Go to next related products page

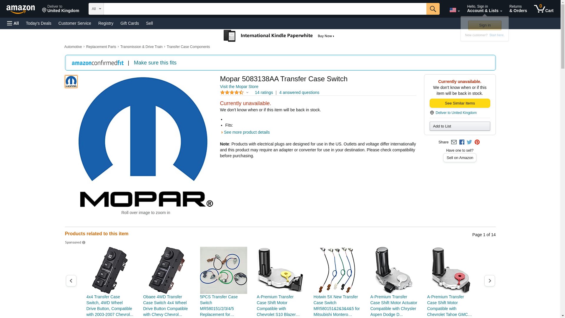click(x=489, y=281)
